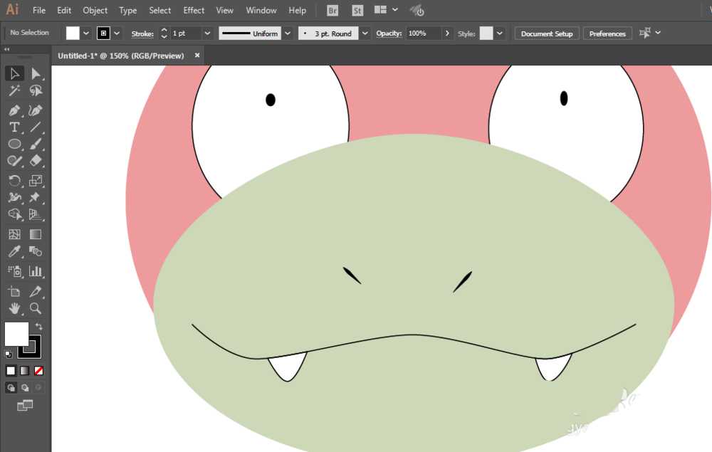Screen dimensions: 712x452
Task: Set paint to None mode
Action: click(x=39, y=371)
